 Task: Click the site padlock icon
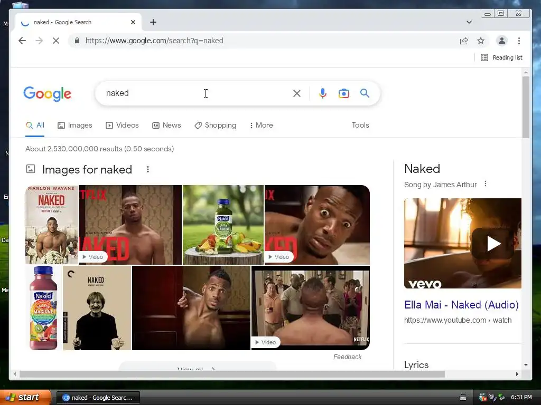click(77, 41)
